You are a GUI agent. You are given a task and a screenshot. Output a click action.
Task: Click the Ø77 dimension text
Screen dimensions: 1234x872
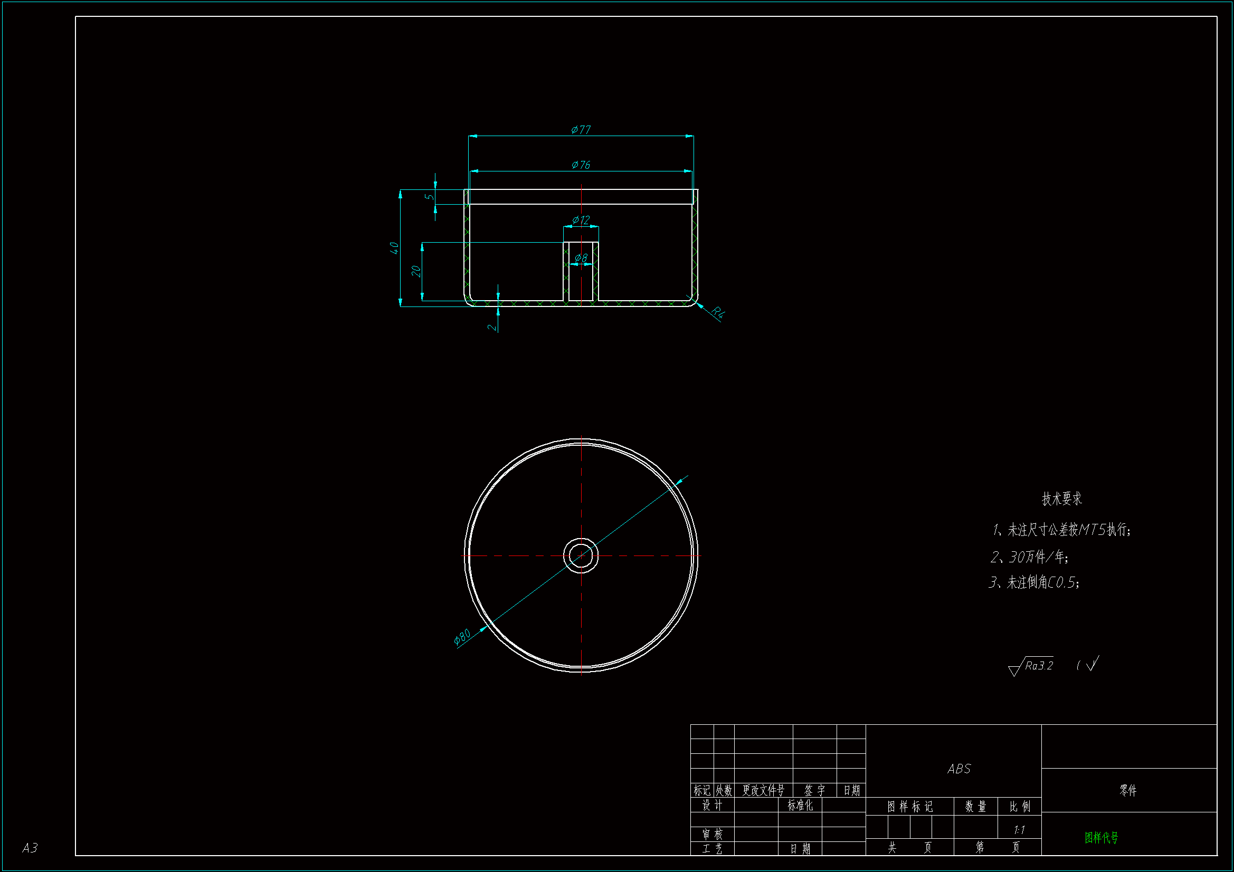[x=581, y=129]
